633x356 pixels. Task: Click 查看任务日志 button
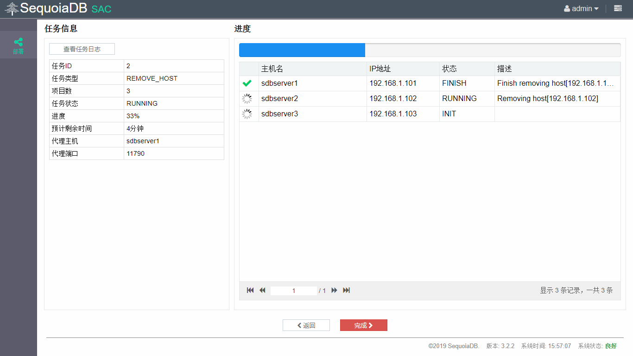pyautogui.click(x=82, y=49)
